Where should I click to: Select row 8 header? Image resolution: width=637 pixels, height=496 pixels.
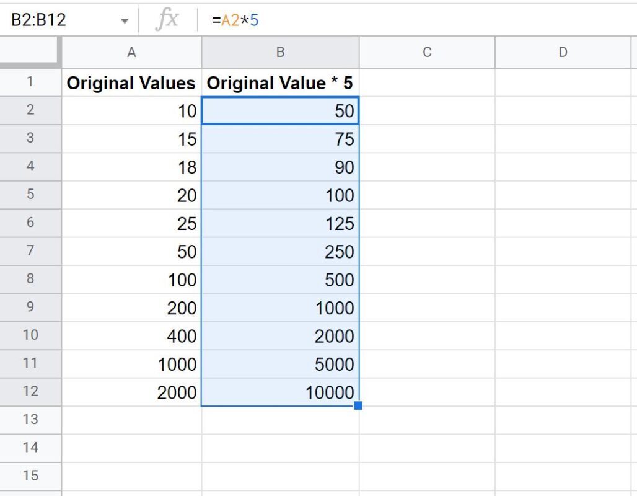[x=30, y=279]
